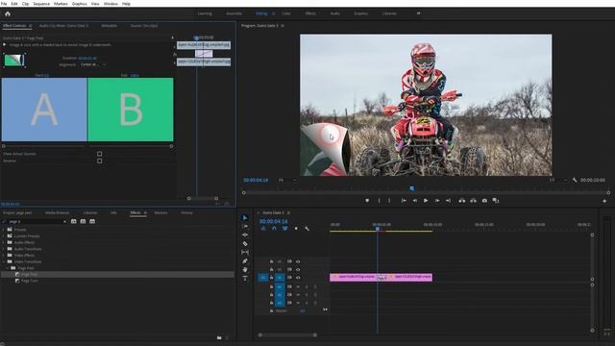Select the Track Select Forward tool
The height and width of the screenshot is (346, 615).
click(x=245, y=227)
